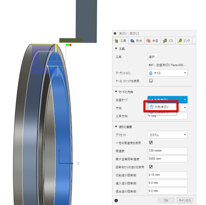Toggle 回転あたりの送りを使用 checkbox
206x205 pixels.
click(x=151, y=167)
